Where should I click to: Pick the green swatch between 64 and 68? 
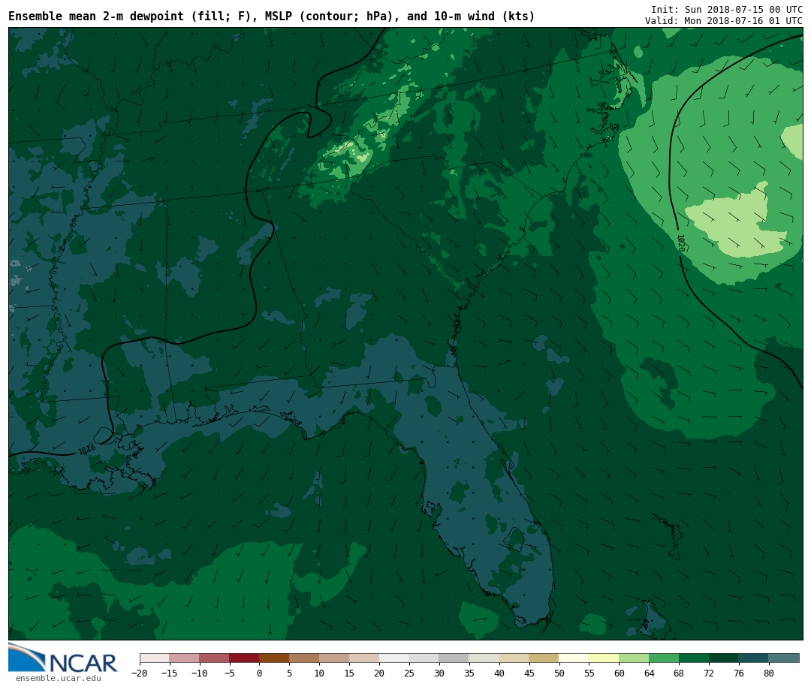(665, 658)
